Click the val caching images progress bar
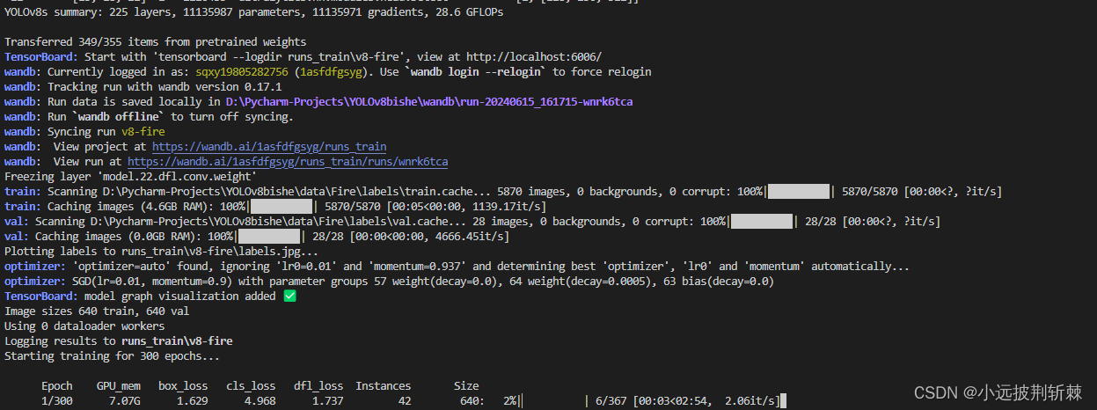Viewport: 1097px width, 410px height. click(x=269, y=237)
